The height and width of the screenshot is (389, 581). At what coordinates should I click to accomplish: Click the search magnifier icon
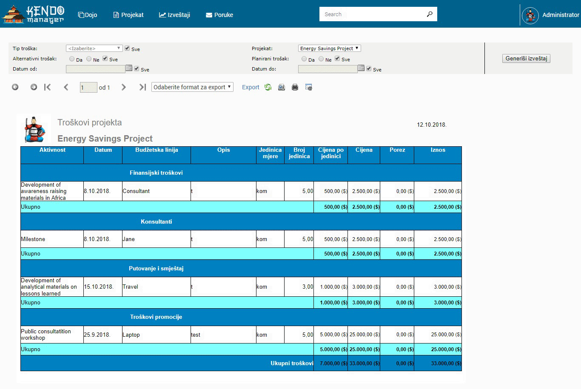tap(430, 14)
